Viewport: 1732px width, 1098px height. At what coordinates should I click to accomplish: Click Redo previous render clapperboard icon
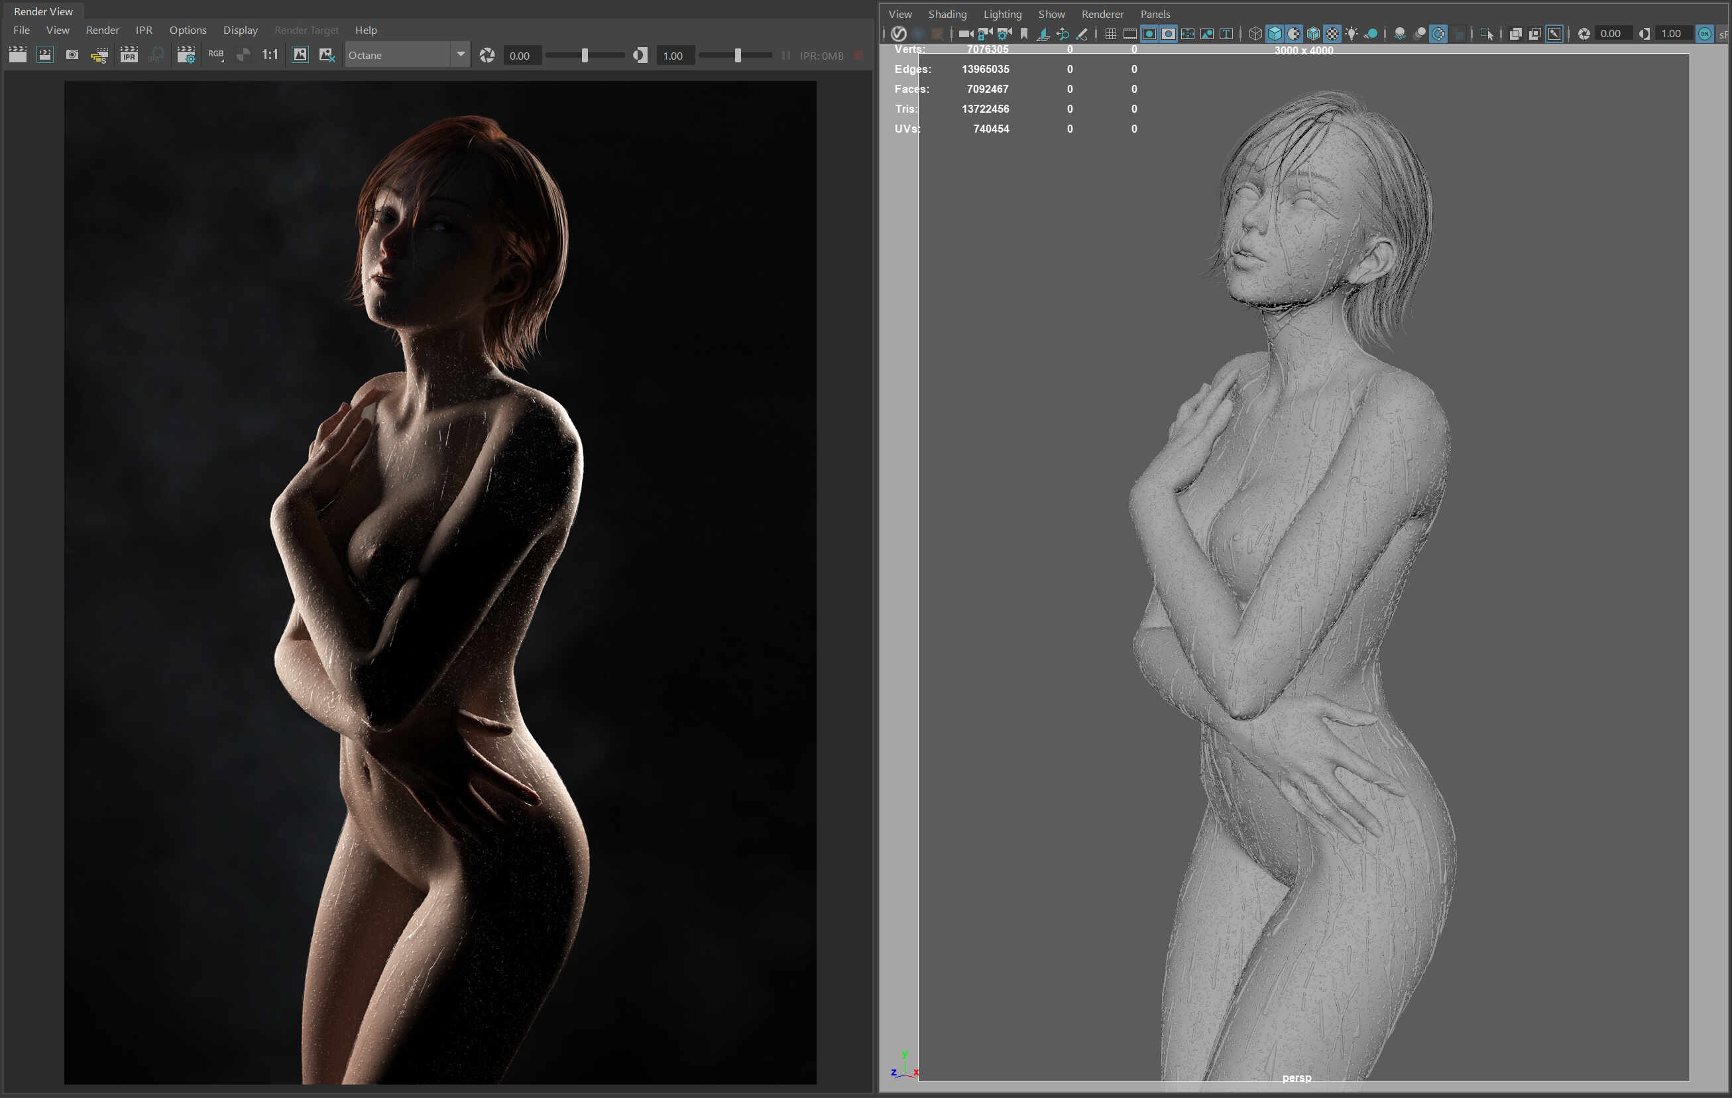click(17, 56)
